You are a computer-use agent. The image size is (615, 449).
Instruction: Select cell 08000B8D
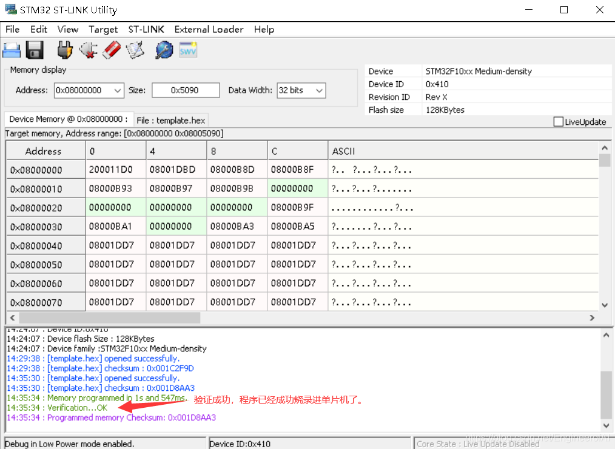(x=237, y=170)
